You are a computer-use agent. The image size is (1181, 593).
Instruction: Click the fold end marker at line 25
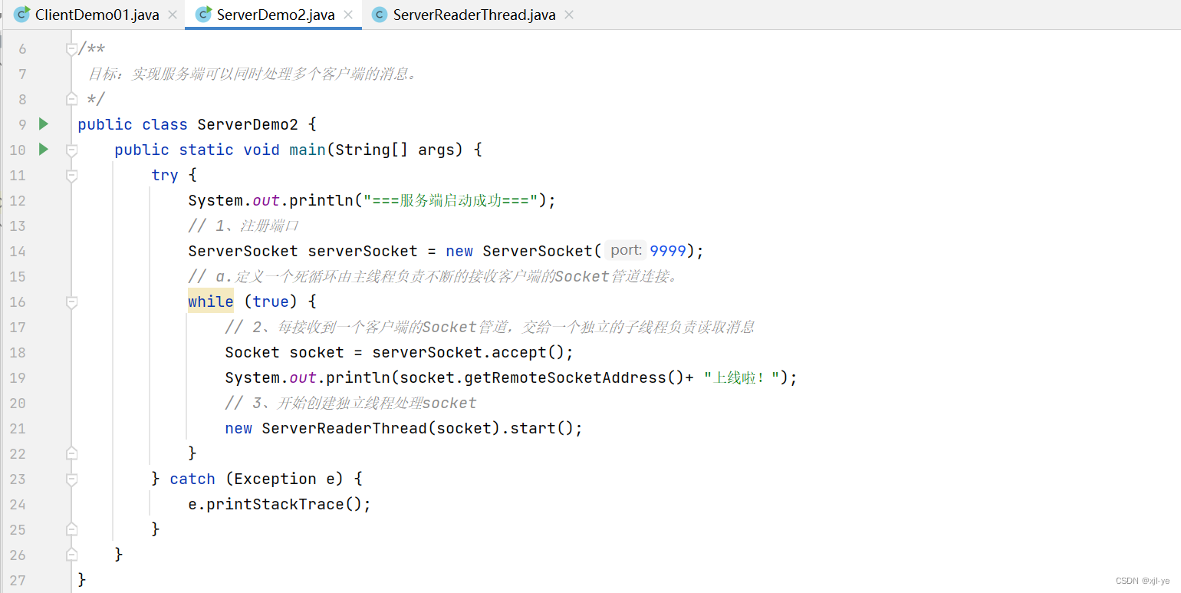click(x=71, y=529)
